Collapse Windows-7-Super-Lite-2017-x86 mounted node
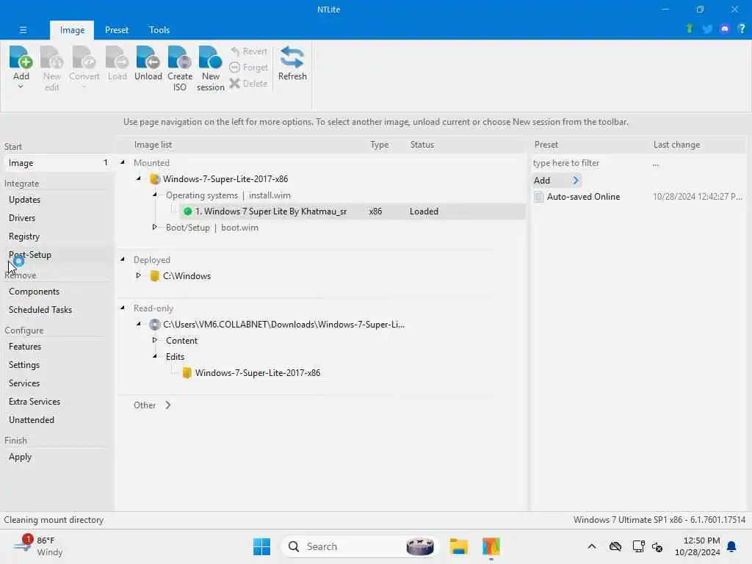The height and width of the screenshot is (564, 752). point(139,178)
